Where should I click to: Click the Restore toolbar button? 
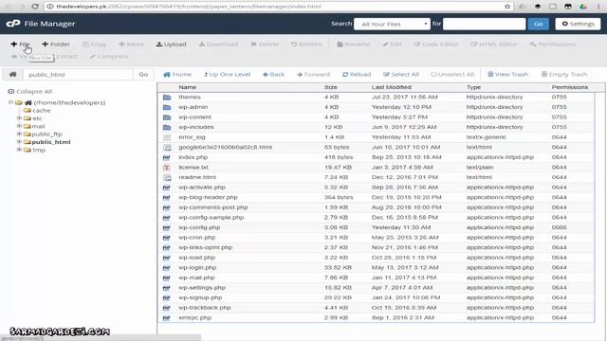pyautogui.click(x=306, y=45)
